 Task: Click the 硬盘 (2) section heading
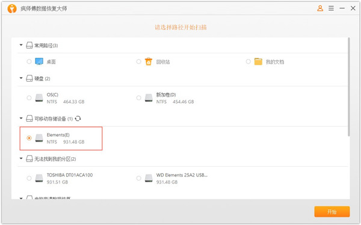pyautogui.click(x=42, y=79)
